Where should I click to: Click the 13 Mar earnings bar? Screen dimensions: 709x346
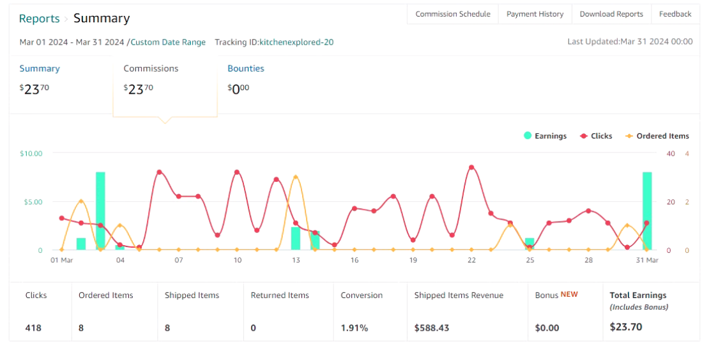pos(296,238)
